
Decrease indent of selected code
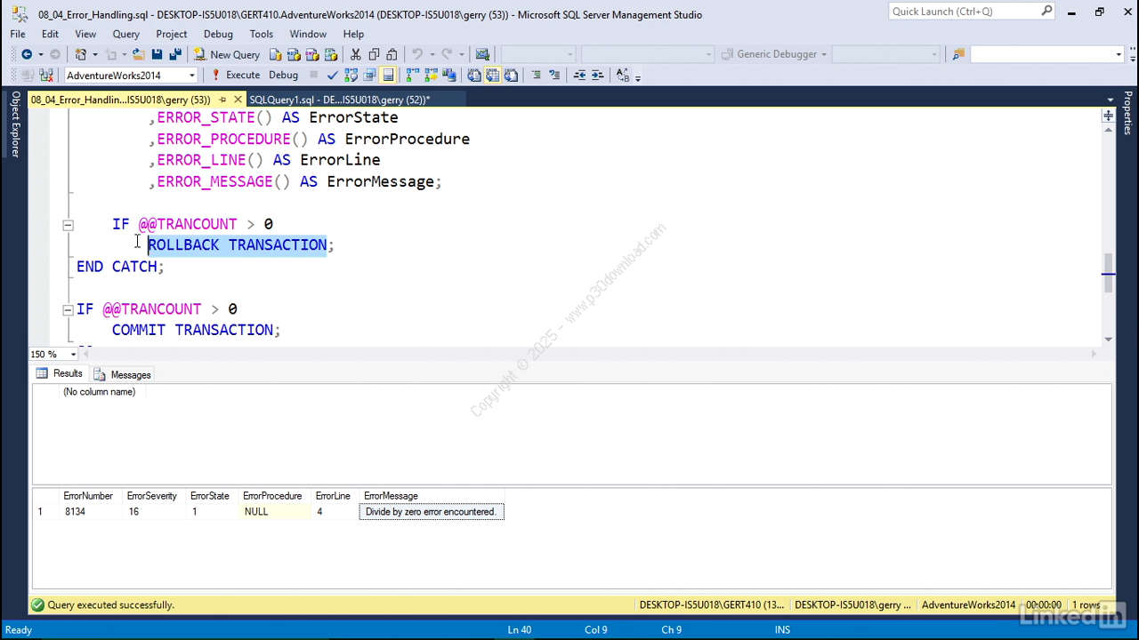click(579, 75)
